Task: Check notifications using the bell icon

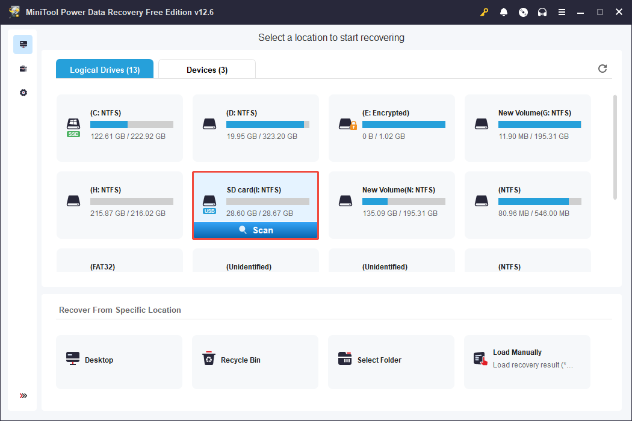Action: click(x=504, y=11)
